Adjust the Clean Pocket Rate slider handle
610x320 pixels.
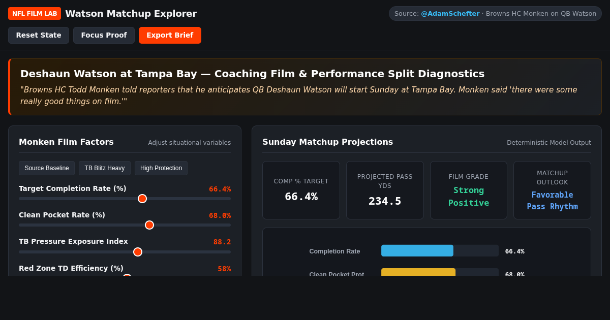(149, 225)
